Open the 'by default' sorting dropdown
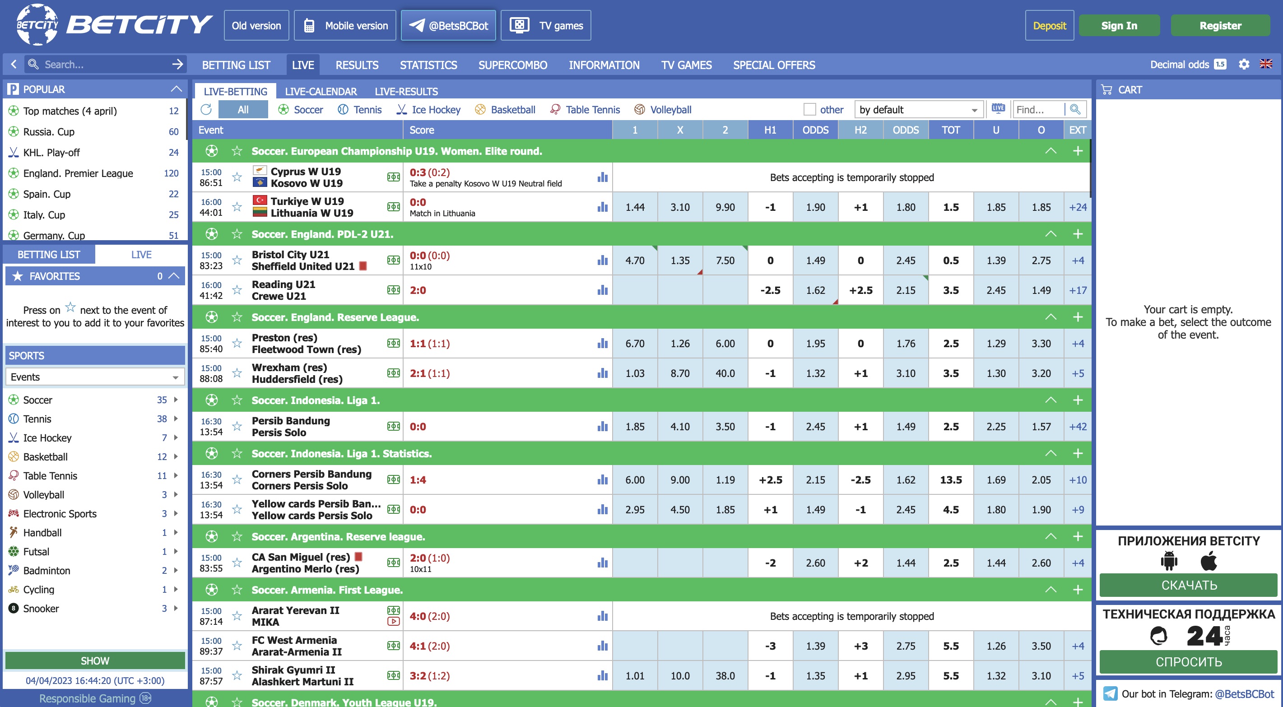Viewport: 1283px width, 707px height. click(918, 109)
